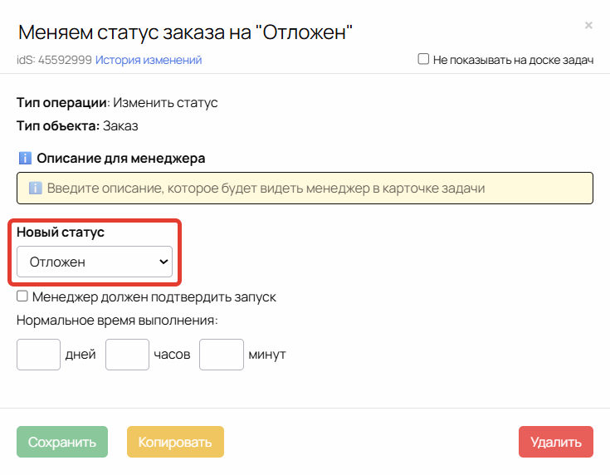Click the info icon beside Описание для менеджера

point(25,158)
